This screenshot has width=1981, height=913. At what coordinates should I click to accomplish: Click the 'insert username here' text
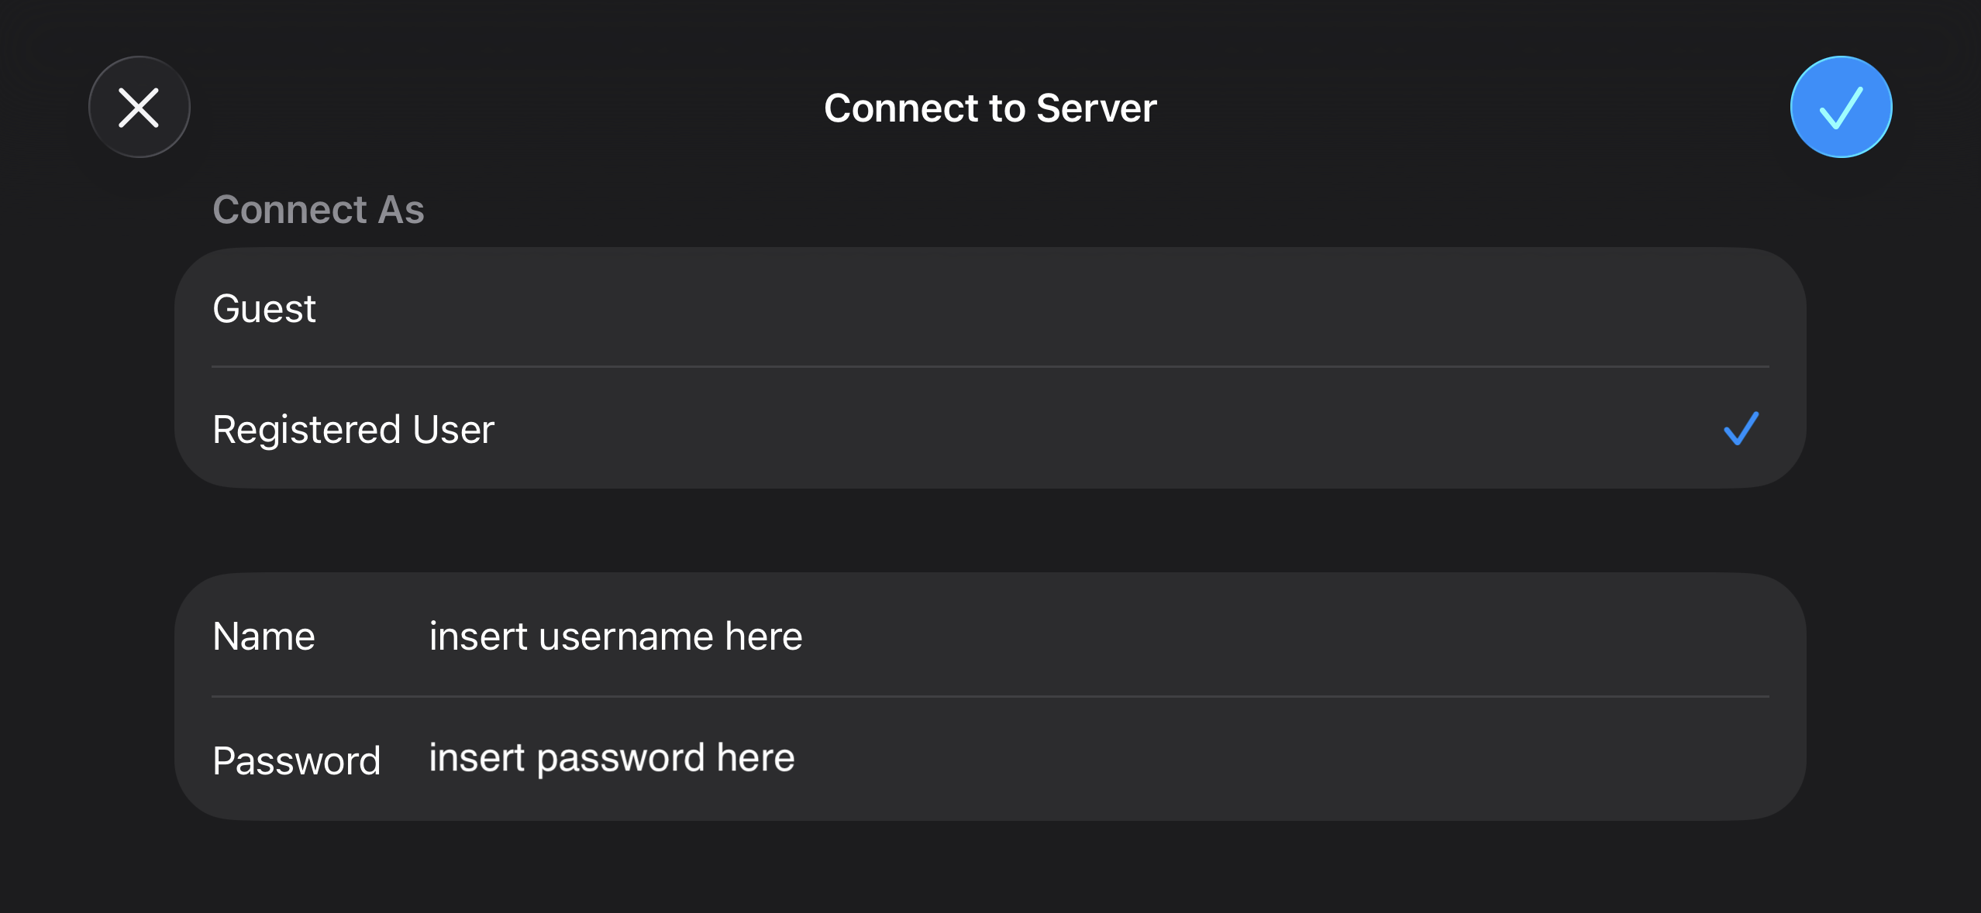click(x=615, y=637)
